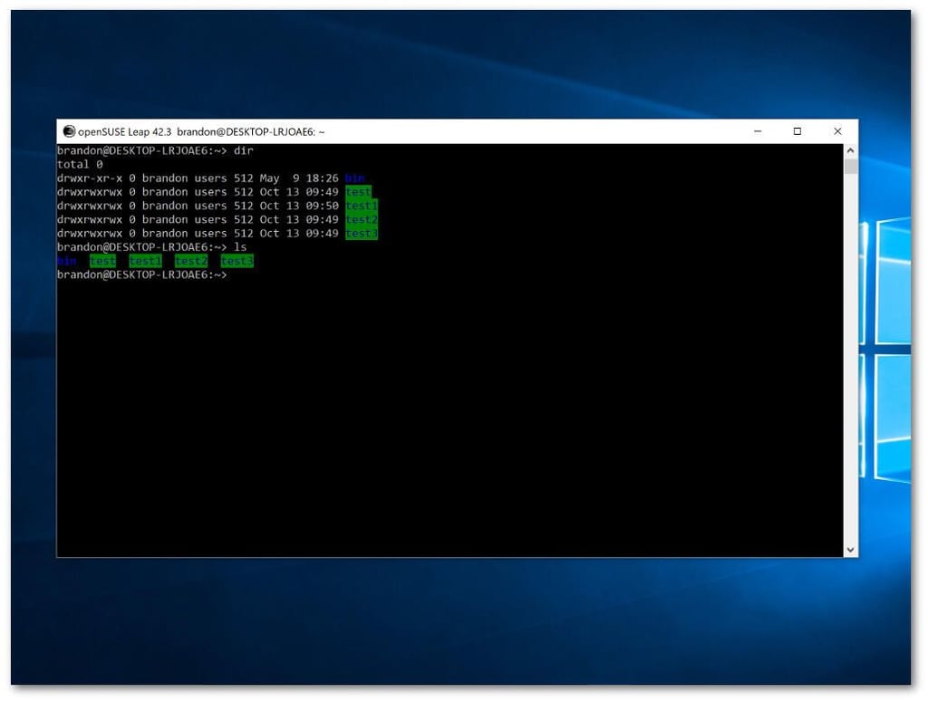Close the openSUSE Leap terminal window

837,131
